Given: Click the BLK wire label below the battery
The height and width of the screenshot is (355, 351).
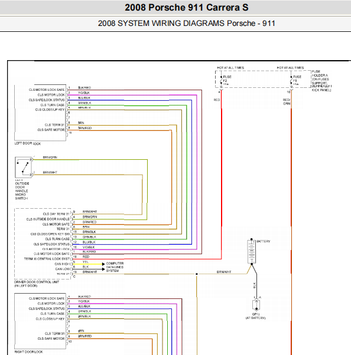Looking at the screenshot, I should (254, 285).
